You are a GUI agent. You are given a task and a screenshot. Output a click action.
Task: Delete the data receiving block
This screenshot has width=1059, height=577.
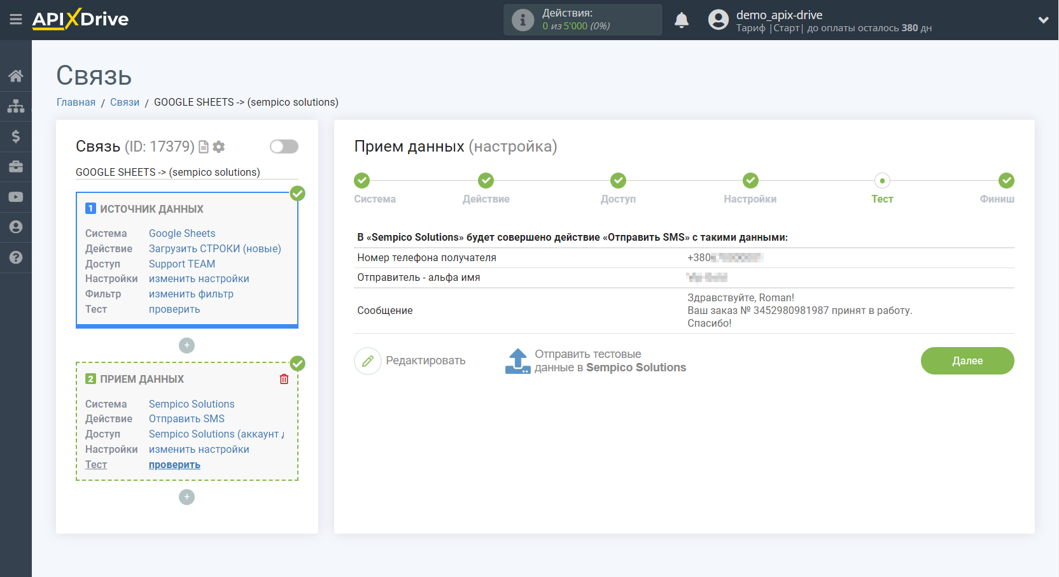284,379
